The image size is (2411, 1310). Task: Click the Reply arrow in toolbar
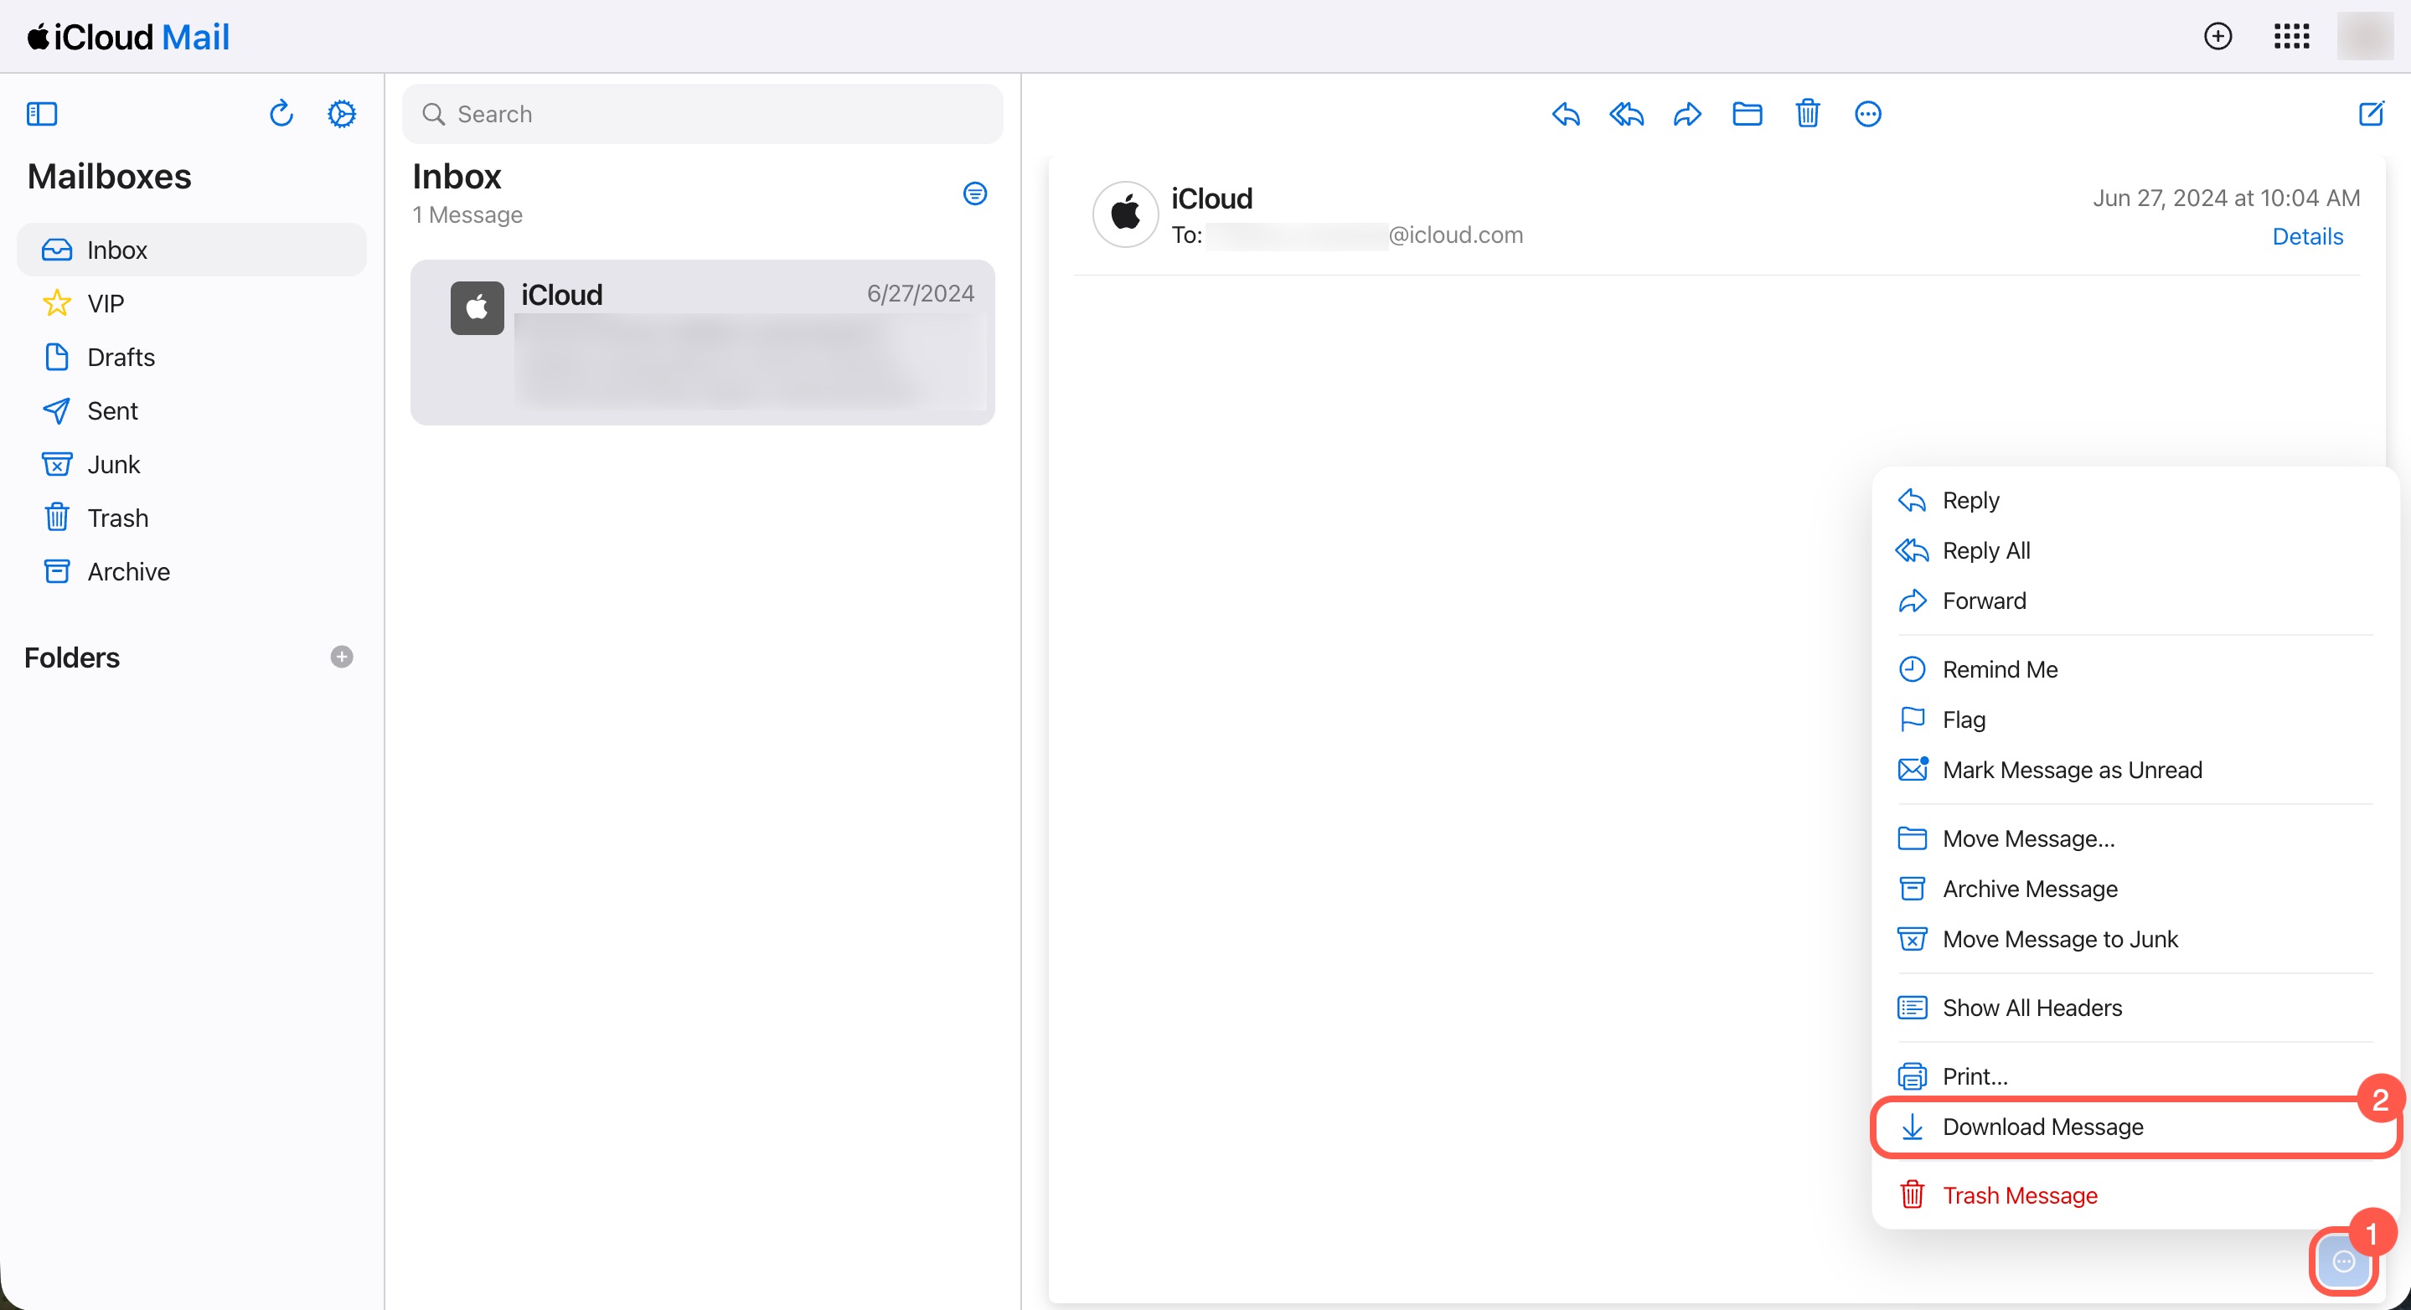coord(1566,114)
